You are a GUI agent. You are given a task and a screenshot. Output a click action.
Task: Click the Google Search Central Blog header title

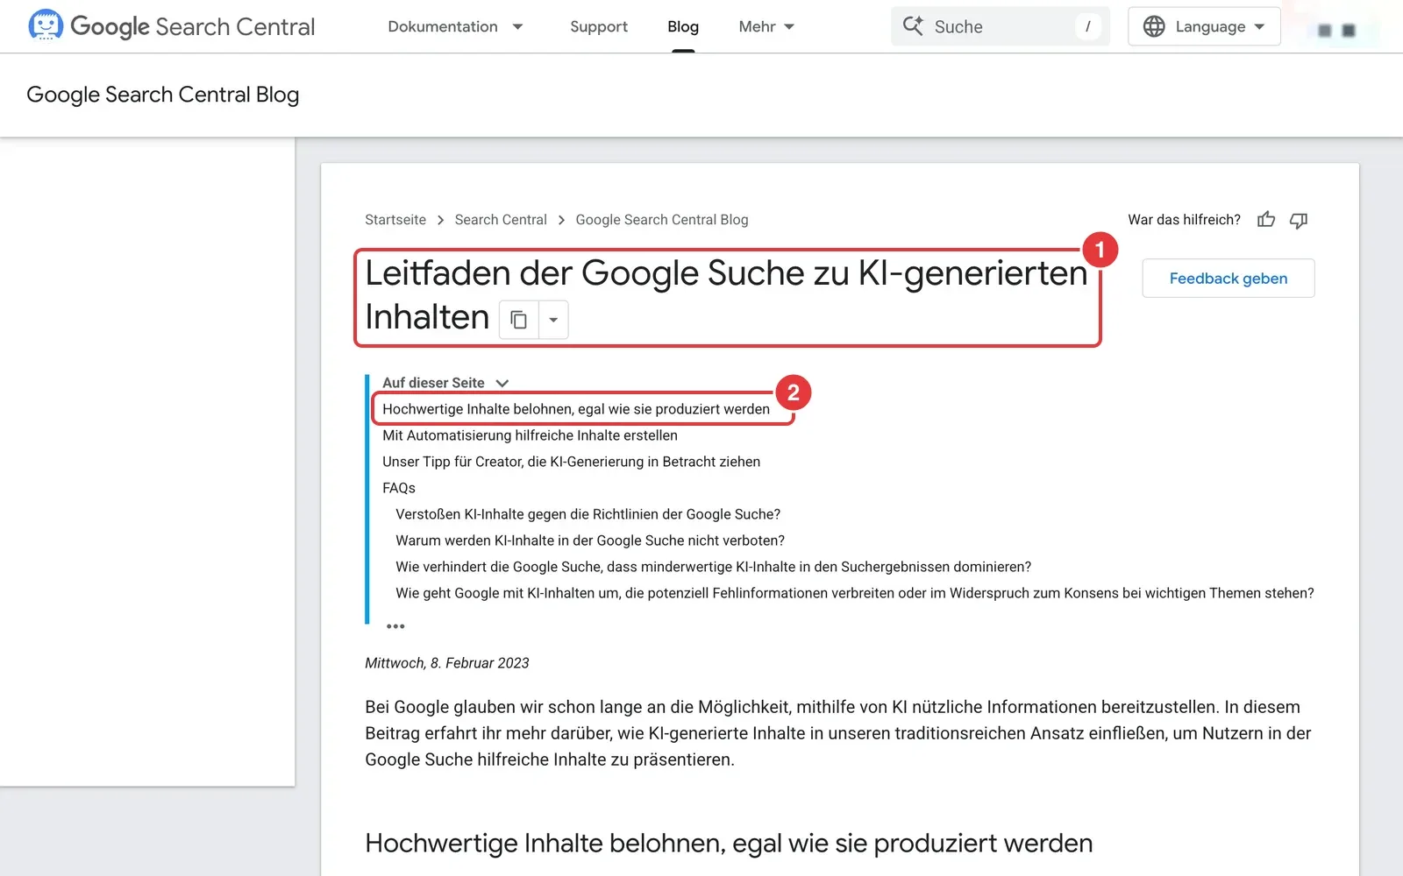tap(163, 95)
